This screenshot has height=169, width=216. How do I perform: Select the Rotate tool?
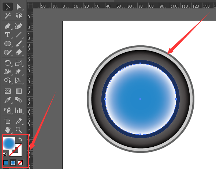coord(8,63)
